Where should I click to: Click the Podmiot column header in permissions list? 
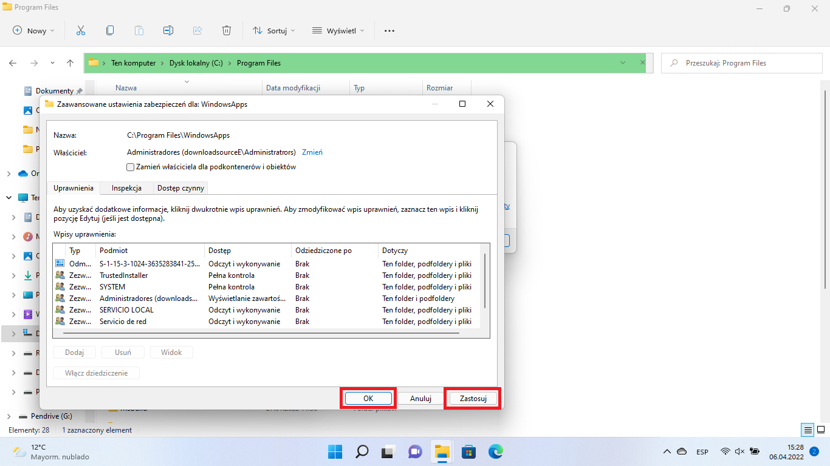150,250
